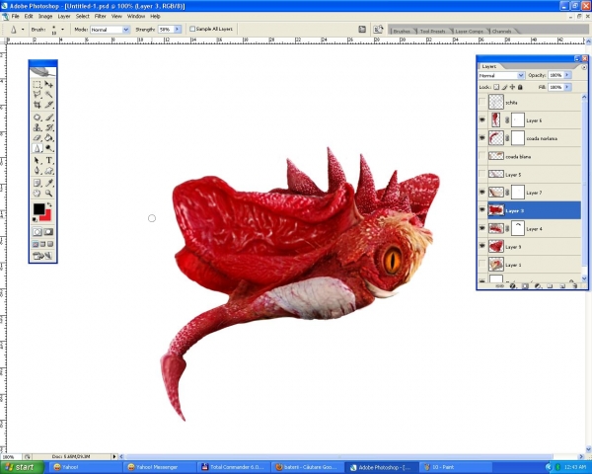Image resolution: width=592 pixels, height=474 pixels.
Task: Swap foreground and background colors
Action: point(49,205)
